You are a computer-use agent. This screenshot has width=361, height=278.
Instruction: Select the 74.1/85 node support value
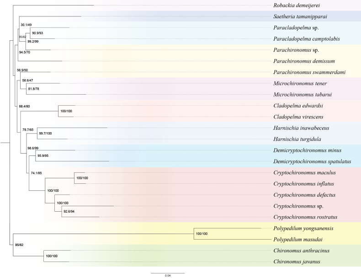(37, 173)
